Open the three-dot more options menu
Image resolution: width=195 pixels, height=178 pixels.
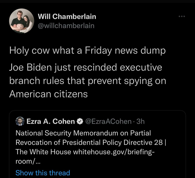(182, 16)
